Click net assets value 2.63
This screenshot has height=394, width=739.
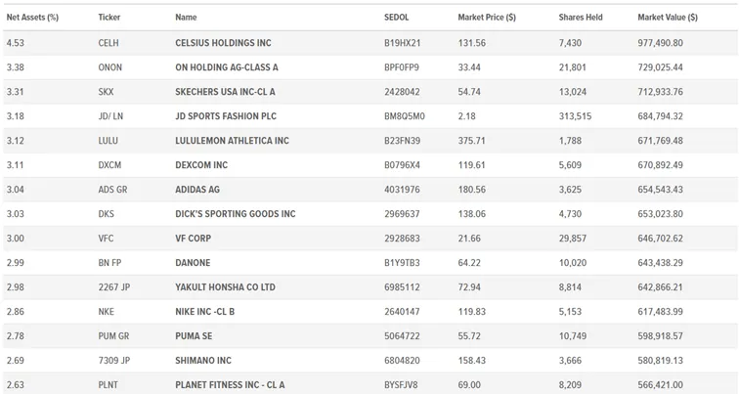coord(15,385)
